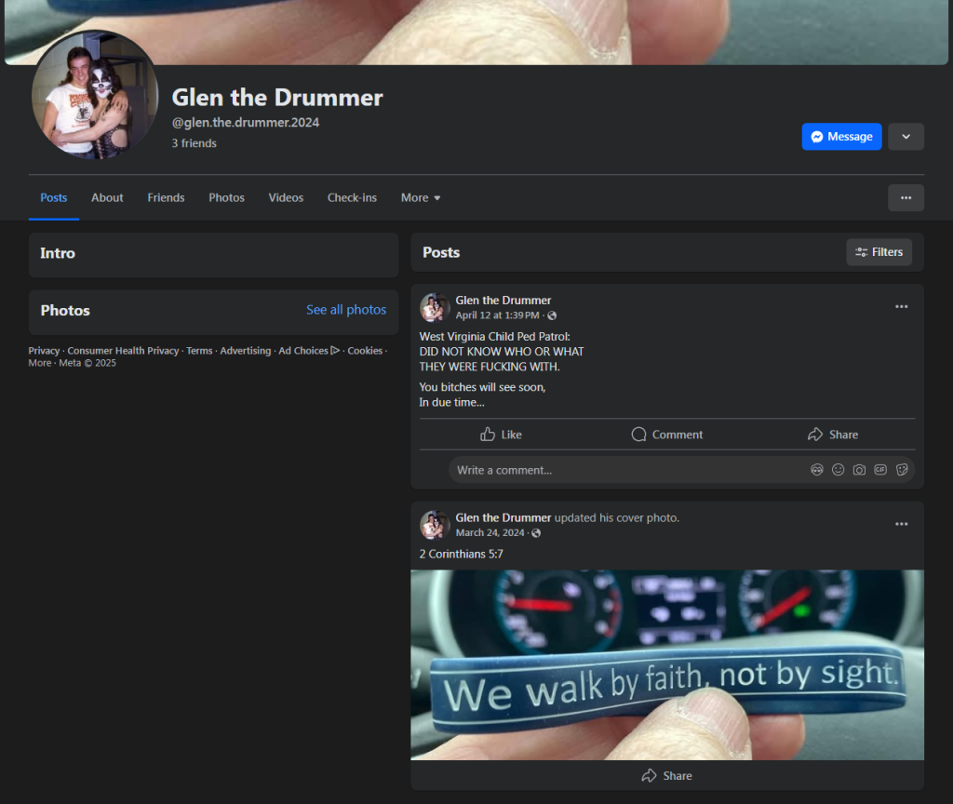Open the April 12 at 1:39 PM timestamp
The width and height of the screenshot is (953, 804).
[497, 315]
